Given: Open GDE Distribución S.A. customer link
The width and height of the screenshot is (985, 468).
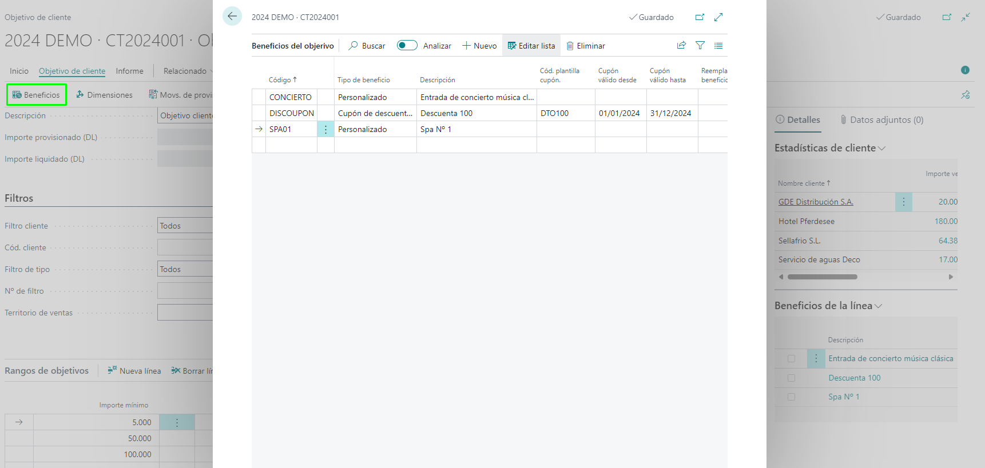Looking at the screenshot, I should [816, 202].
